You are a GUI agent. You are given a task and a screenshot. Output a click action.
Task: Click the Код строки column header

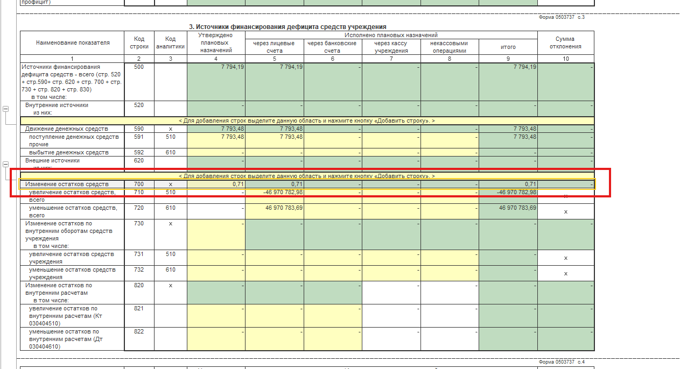139,43
